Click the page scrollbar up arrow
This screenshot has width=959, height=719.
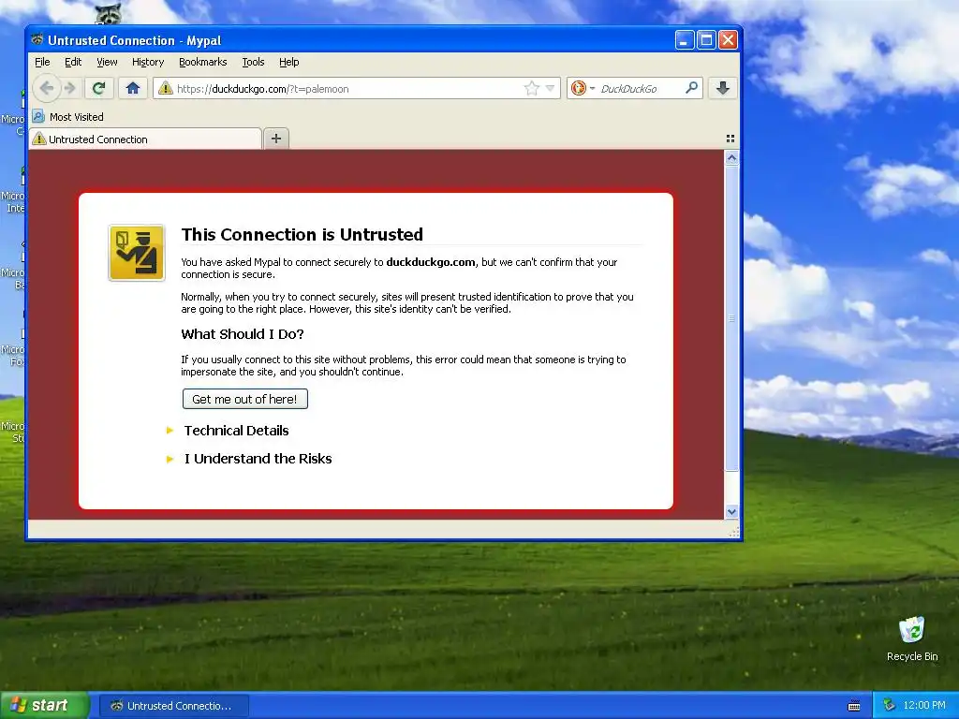pyautogui.click(x=731, y=158)
